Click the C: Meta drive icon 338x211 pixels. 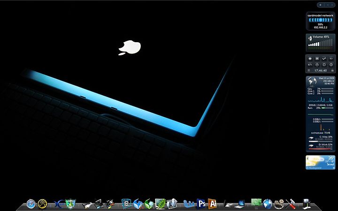point(311,138)
